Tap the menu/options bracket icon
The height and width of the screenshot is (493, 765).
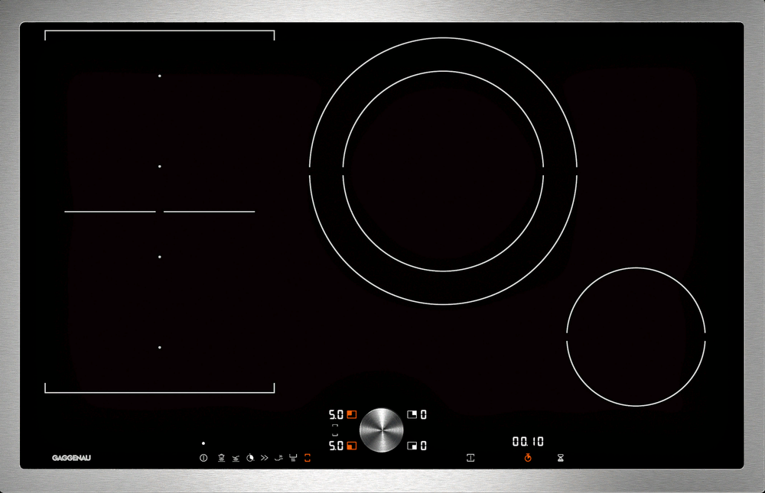(470, 458)
